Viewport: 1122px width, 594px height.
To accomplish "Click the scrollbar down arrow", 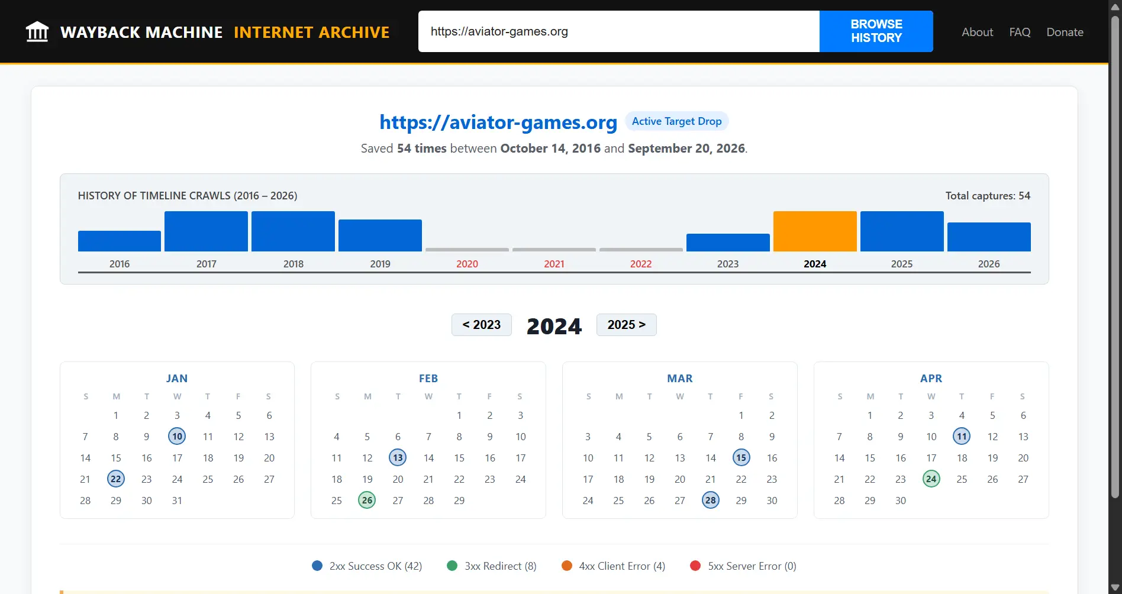I will coord(1115,588).
